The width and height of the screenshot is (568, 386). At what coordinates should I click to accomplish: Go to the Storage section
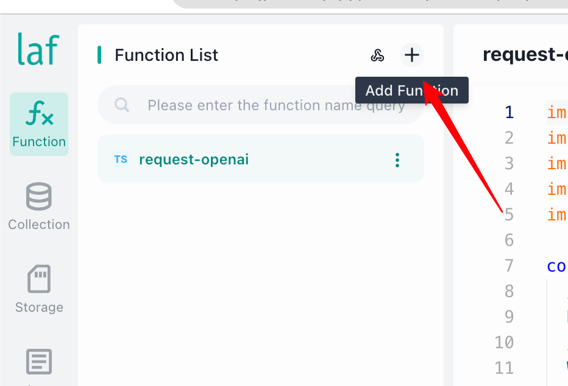point(39,289)
